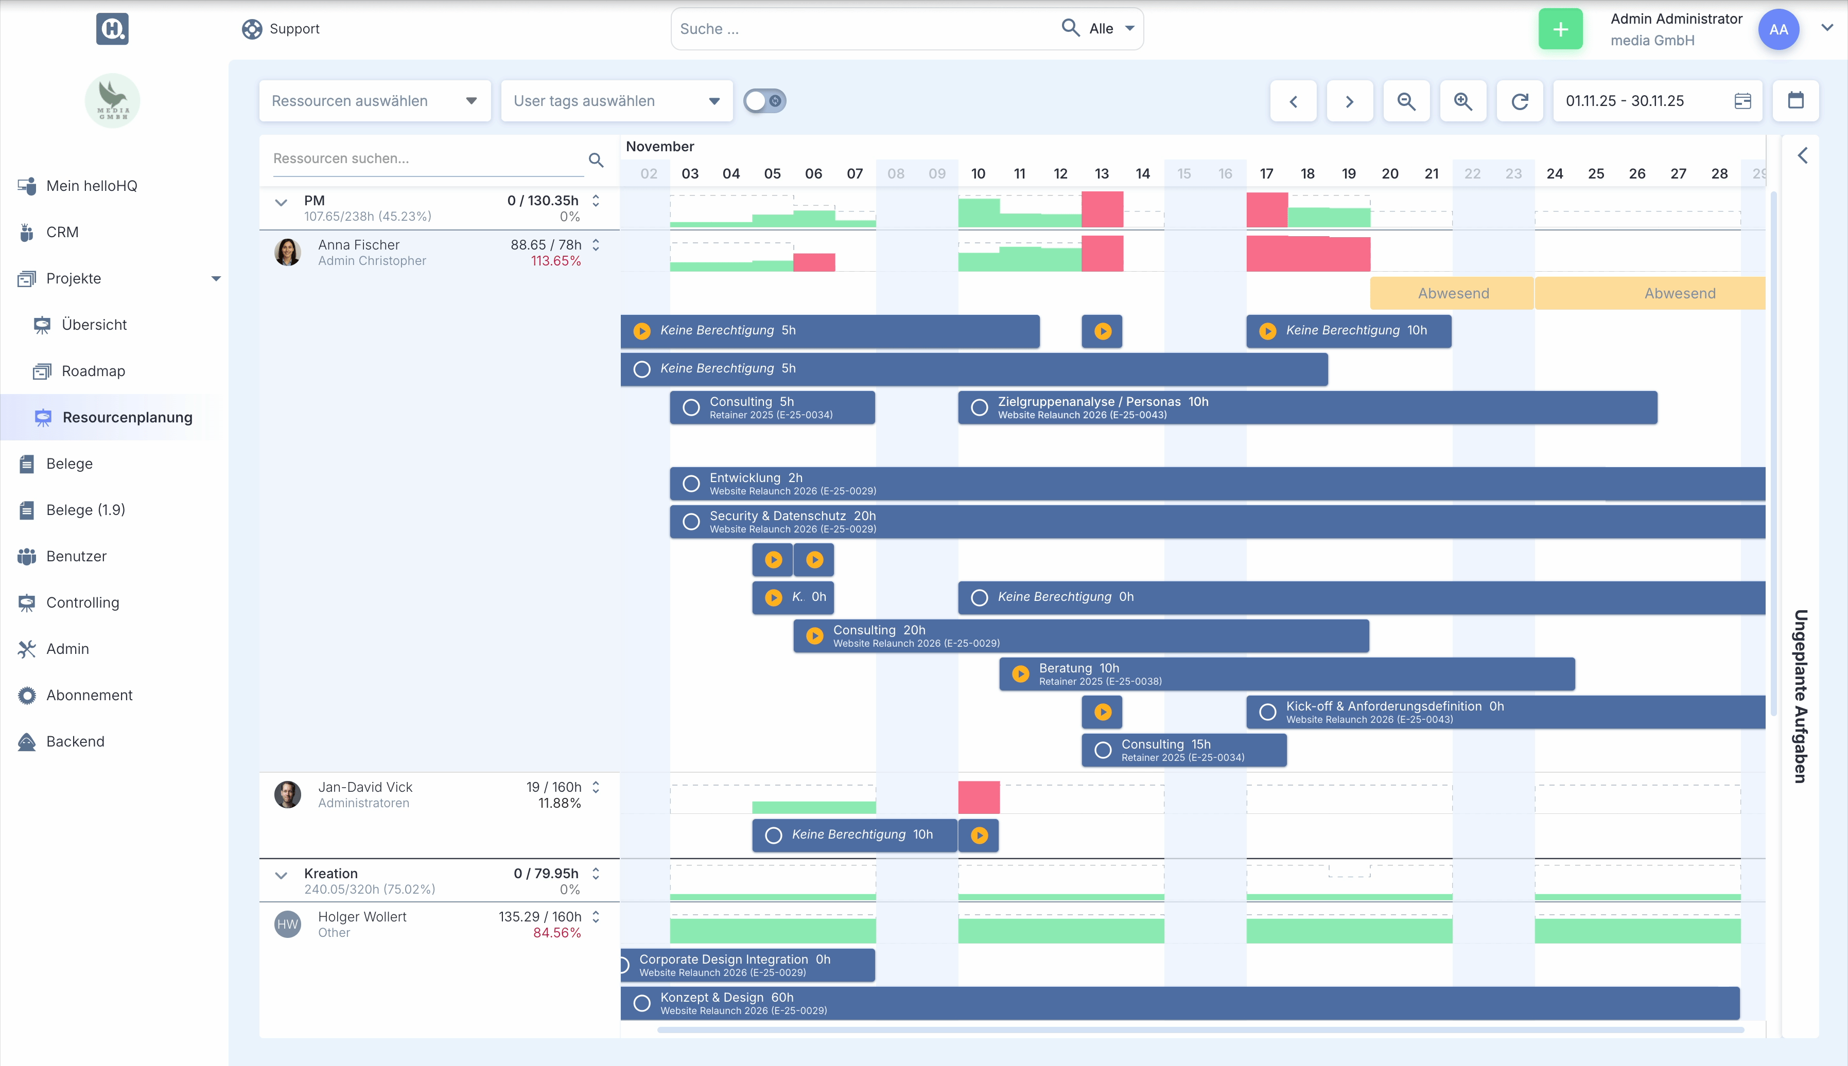This screenshot has height=1066, width=1848.
Task: Open the Ressourcen auswählen dropdown
Action: point(374,101)
